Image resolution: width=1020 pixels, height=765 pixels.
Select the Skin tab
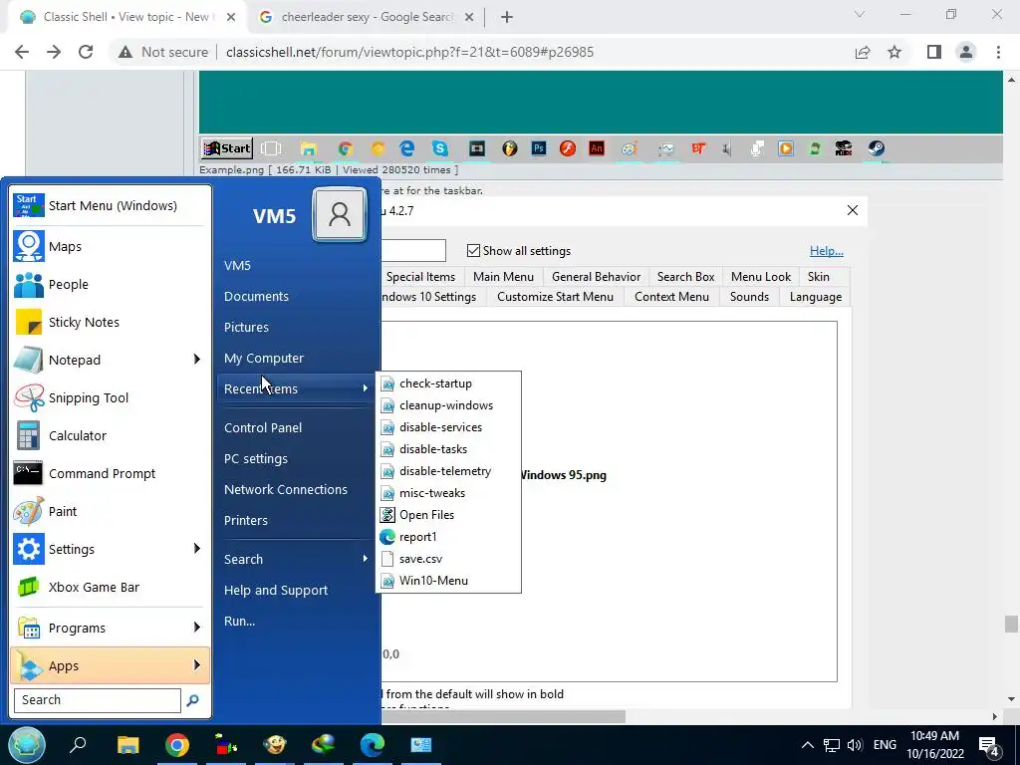click(x=819, y=277)
